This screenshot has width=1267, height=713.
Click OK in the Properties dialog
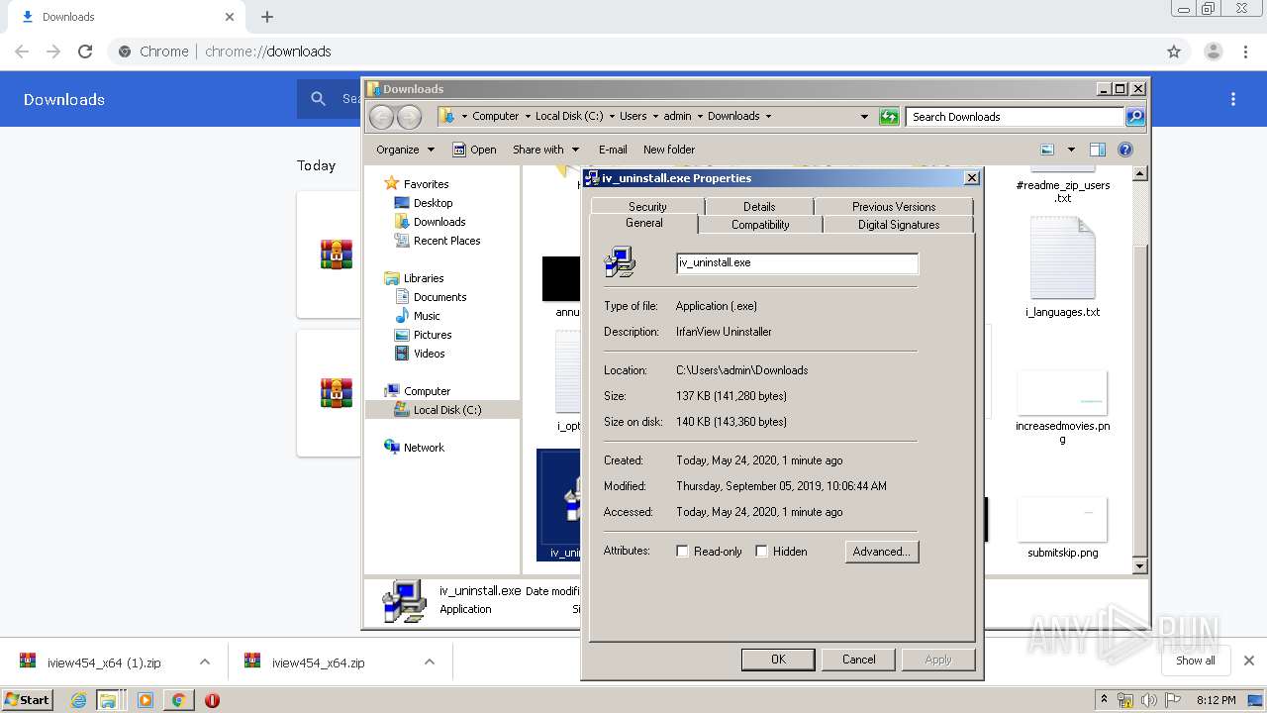pos(778,660)
